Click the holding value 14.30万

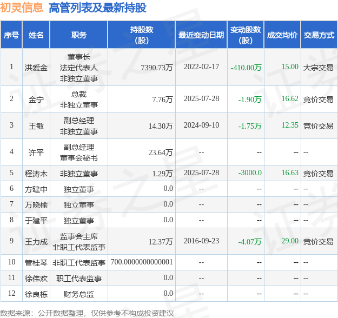tap(161, 126)
